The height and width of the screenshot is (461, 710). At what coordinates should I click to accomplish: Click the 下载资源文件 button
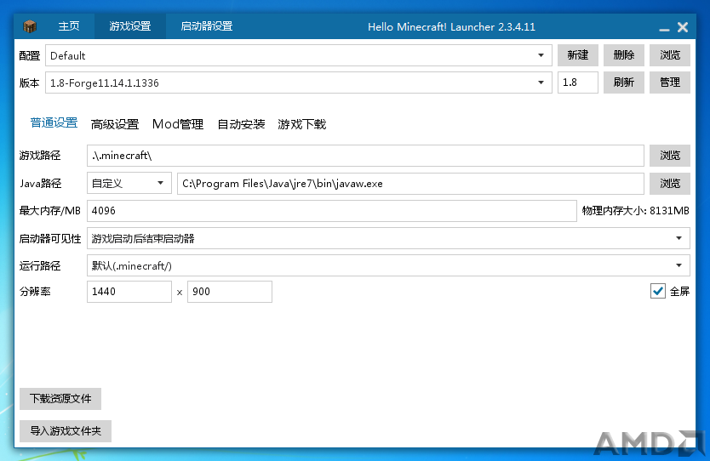(60, 399)
